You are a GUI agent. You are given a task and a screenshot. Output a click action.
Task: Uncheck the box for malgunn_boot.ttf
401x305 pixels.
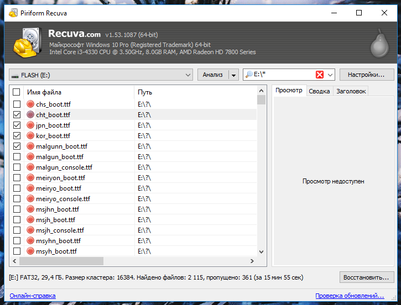17,146
